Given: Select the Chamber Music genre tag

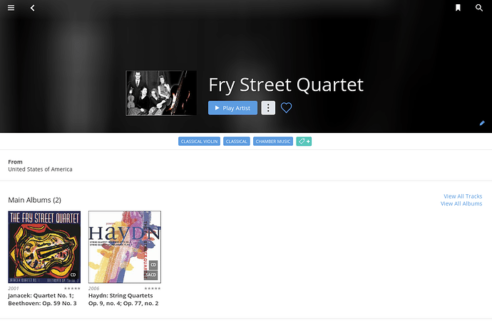Looking at the screenshot, I should pyautogui.click(x=273, y=142).
